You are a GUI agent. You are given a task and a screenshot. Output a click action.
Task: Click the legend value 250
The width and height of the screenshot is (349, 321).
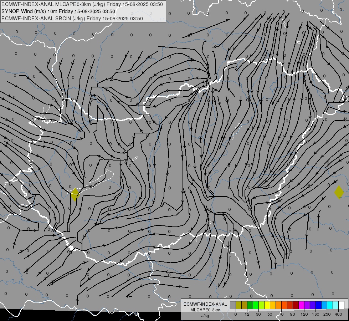click(x=327, y=314)
